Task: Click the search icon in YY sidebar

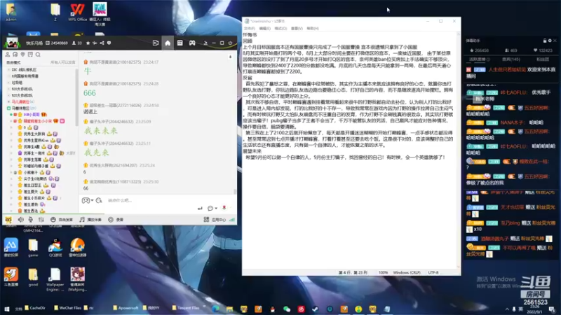Action: point(38,55)
